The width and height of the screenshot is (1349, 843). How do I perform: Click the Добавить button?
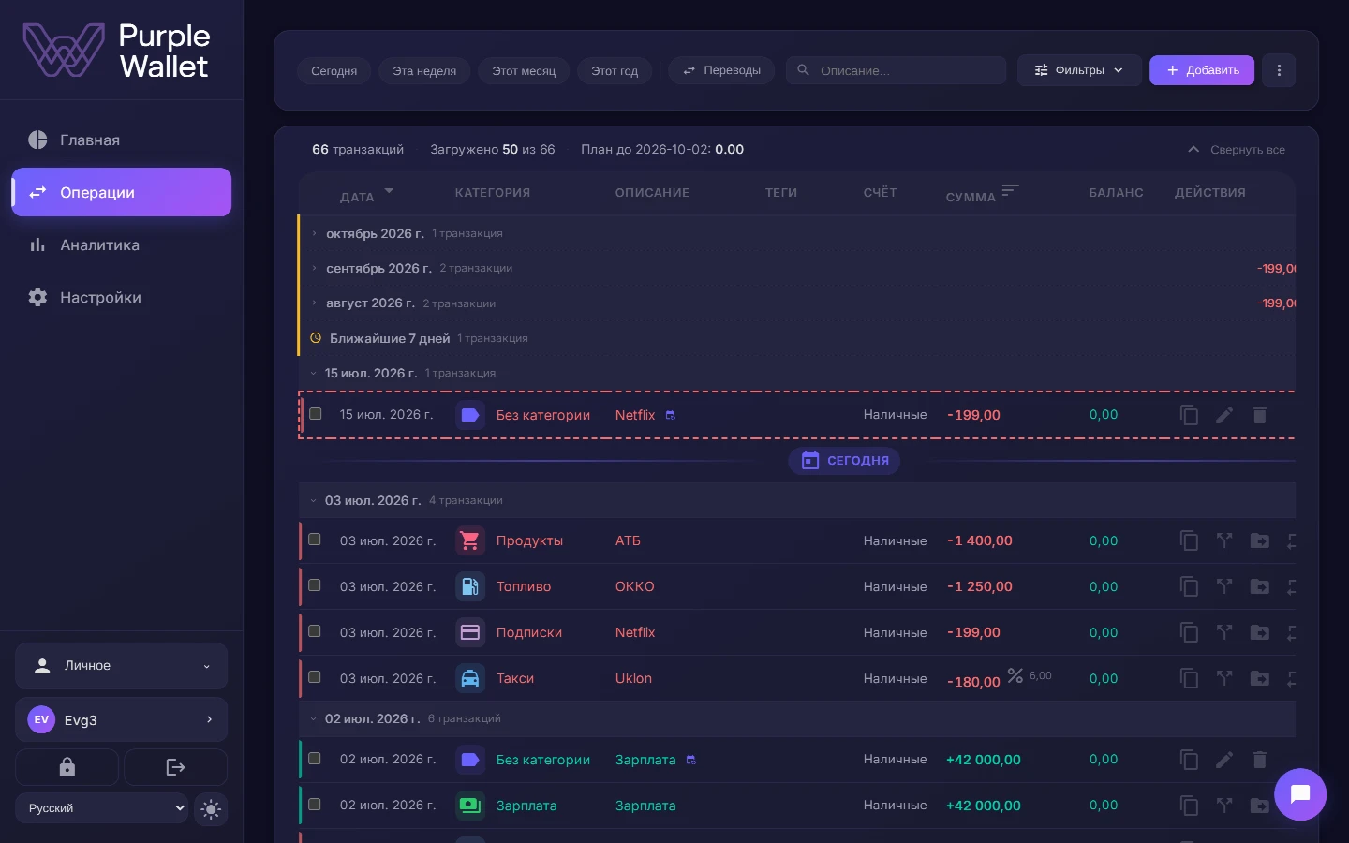pos(1202,70)
